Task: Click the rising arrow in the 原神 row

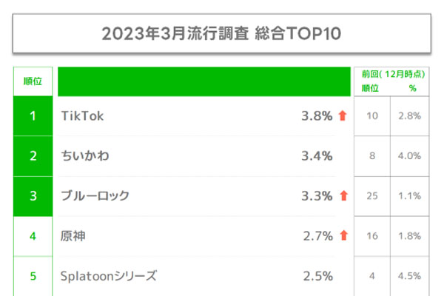Action: [x=343, y=236]
